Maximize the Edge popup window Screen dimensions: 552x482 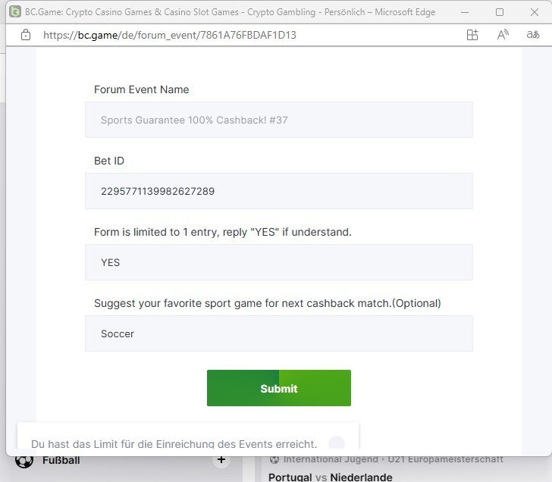click(499, 12)
